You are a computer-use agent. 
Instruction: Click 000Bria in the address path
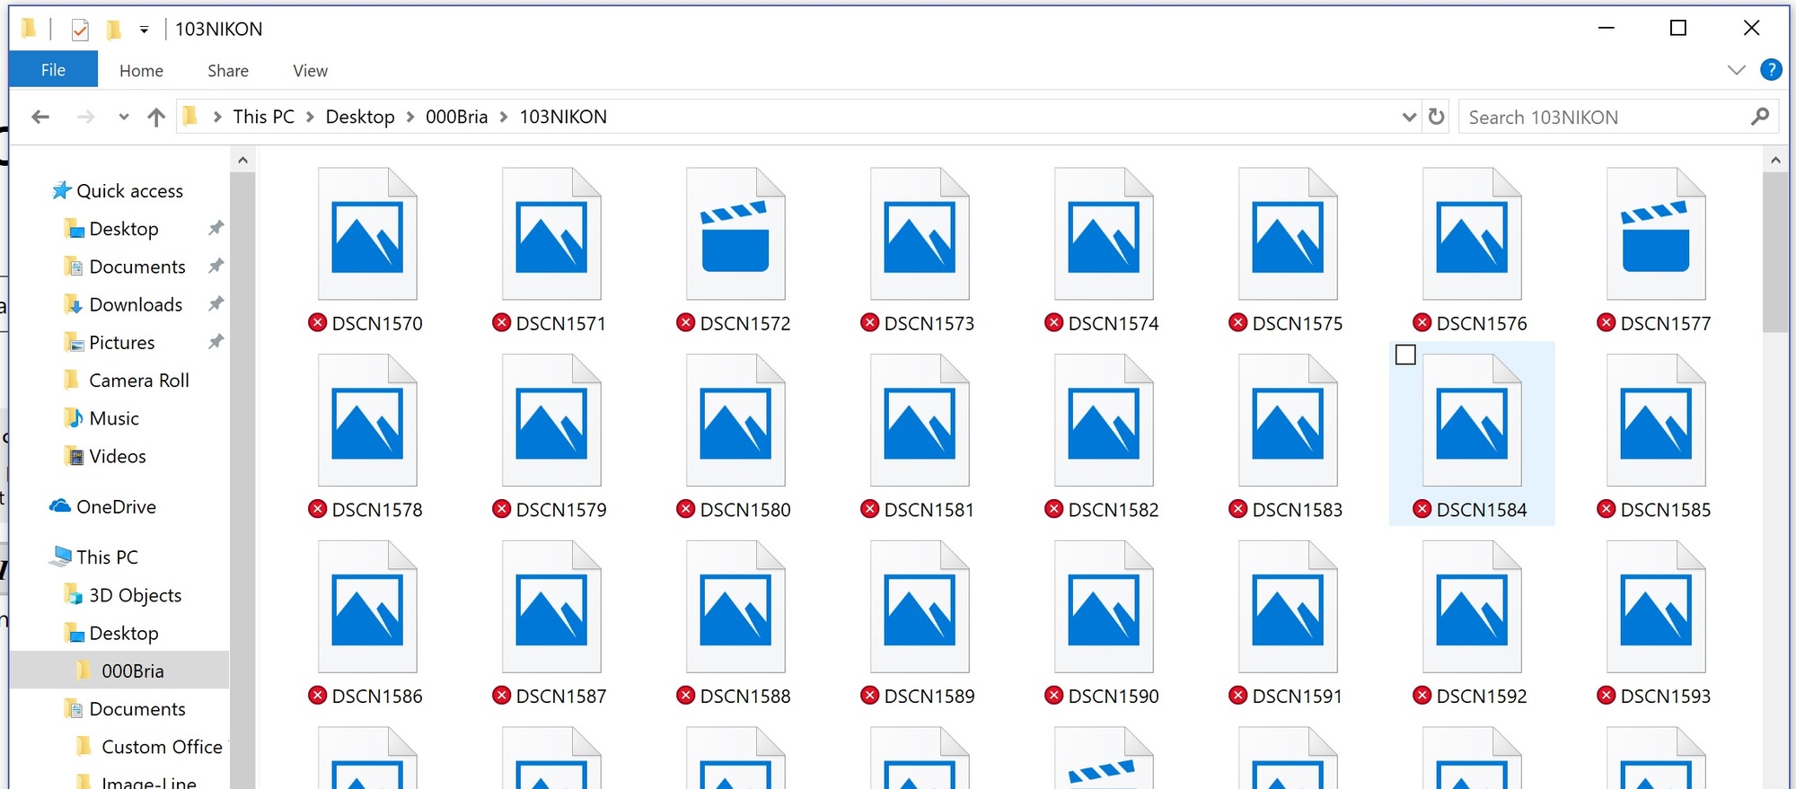pyautogui.click(x=456, y=117)
